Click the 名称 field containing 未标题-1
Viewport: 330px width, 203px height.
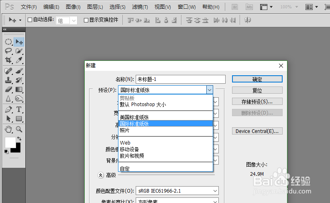181,79
